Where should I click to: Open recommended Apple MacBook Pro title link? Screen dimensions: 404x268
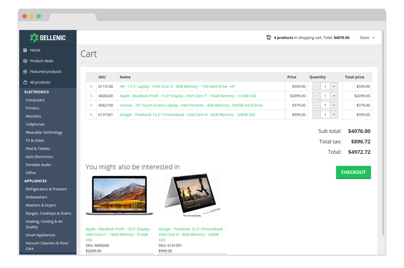click(x=119, y=235)
